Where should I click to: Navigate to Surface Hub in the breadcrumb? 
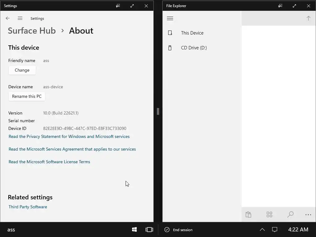pos(32,31)
